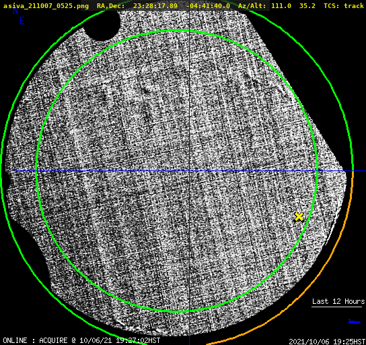
Task: Click the blue E compass label
Action: coord(22,21)
